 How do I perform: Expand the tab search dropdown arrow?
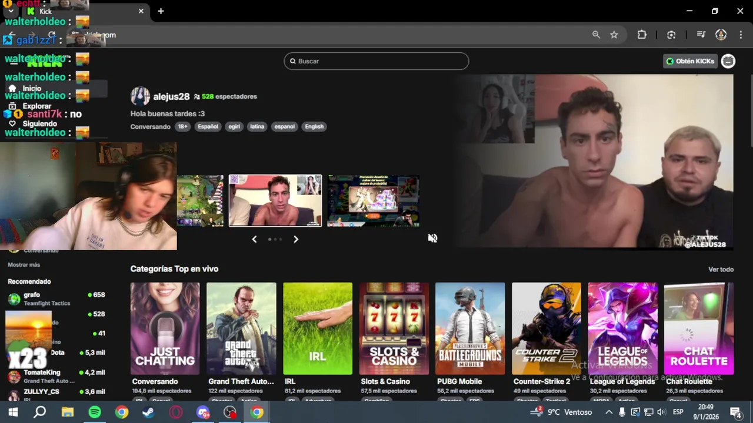pos(11,11)
